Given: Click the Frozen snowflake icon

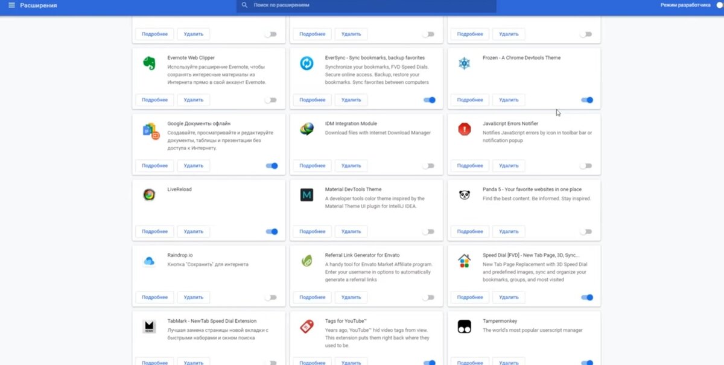Looking at the screenshot, I should (464, 63).
